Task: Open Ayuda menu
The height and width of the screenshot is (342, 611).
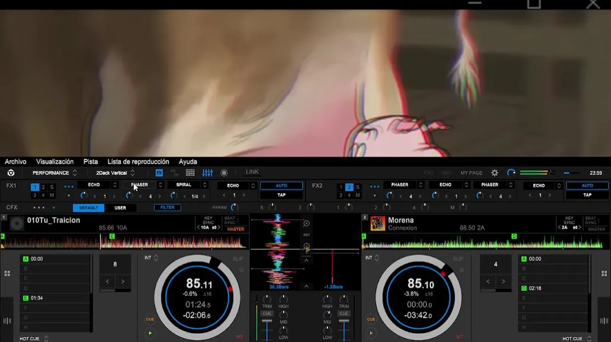Action: [188, 162]
